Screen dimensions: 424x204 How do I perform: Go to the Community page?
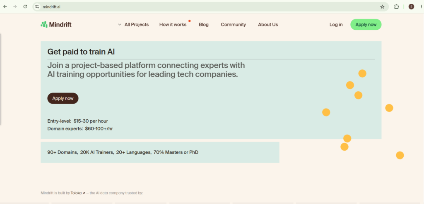coord(234,24)
